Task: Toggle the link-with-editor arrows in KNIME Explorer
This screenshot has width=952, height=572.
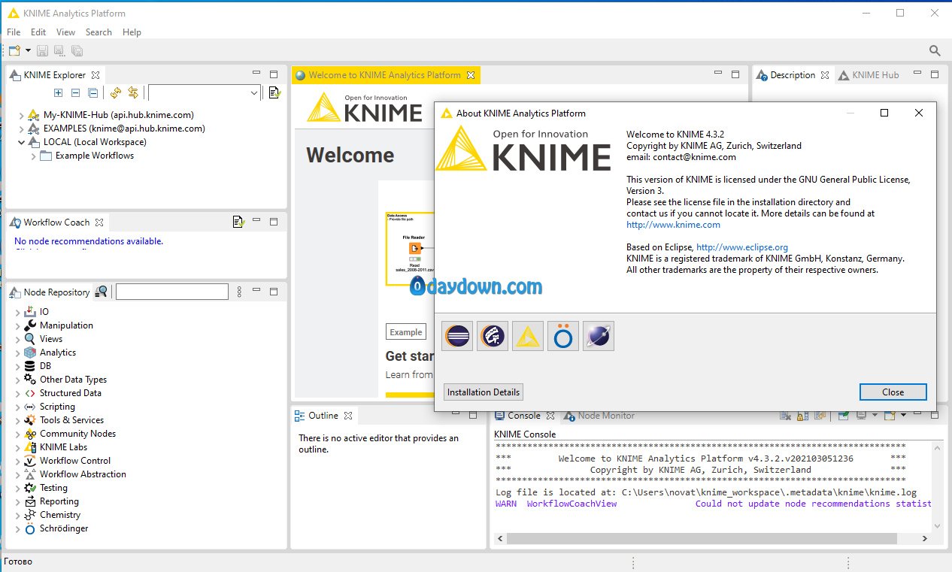Action: click(133, 92)
